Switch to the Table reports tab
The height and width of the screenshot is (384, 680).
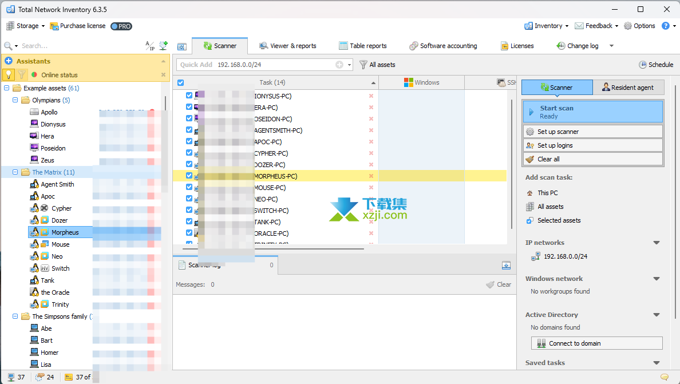coord(362,46)
